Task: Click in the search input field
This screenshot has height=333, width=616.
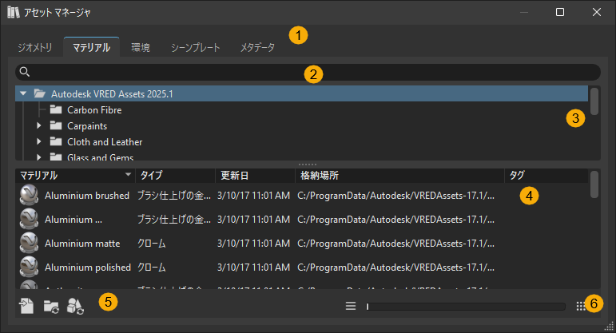Action: point(308,72)
